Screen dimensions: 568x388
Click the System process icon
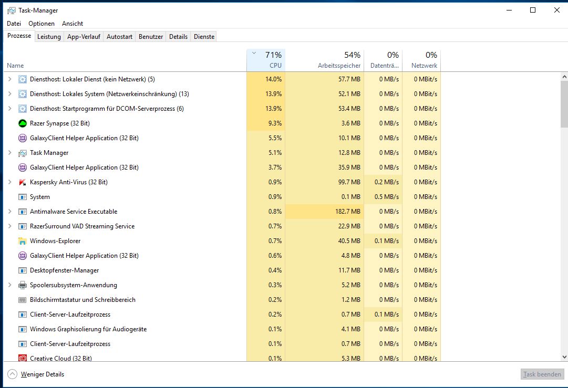tap(23, 197)
